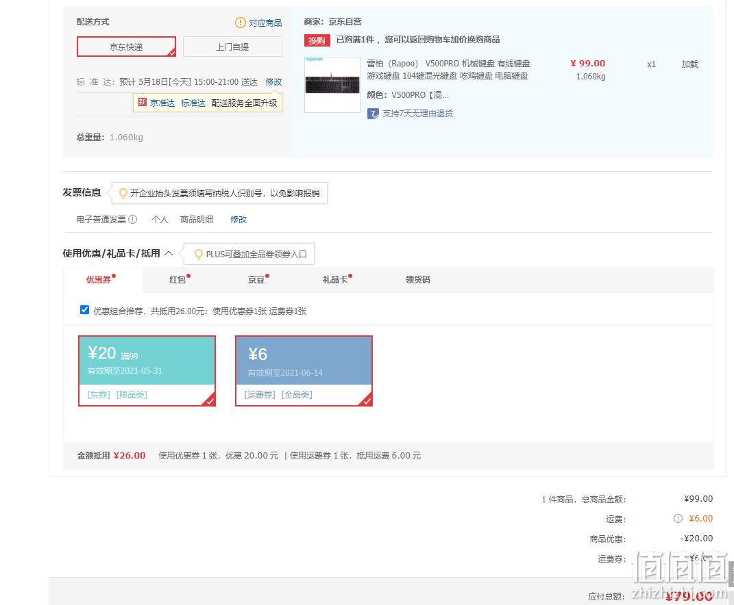Toggle the ¥20 满99 coupon card
Image resolution: width=734 pixels, height=605 pixels.
pyautogui.click(x=147, y=371)
